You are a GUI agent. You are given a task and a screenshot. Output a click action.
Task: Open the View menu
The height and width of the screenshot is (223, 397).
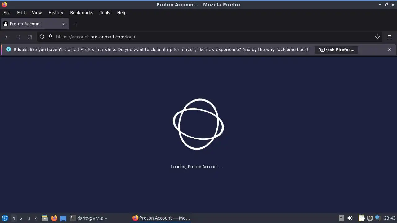37,13
